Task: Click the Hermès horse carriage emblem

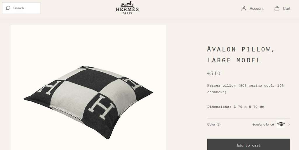Action: (127, 4)
